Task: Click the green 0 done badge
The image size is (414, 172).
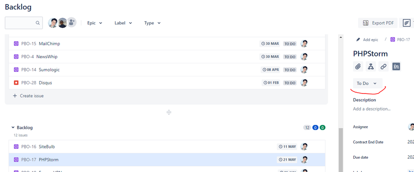Action: coord(322,128)
